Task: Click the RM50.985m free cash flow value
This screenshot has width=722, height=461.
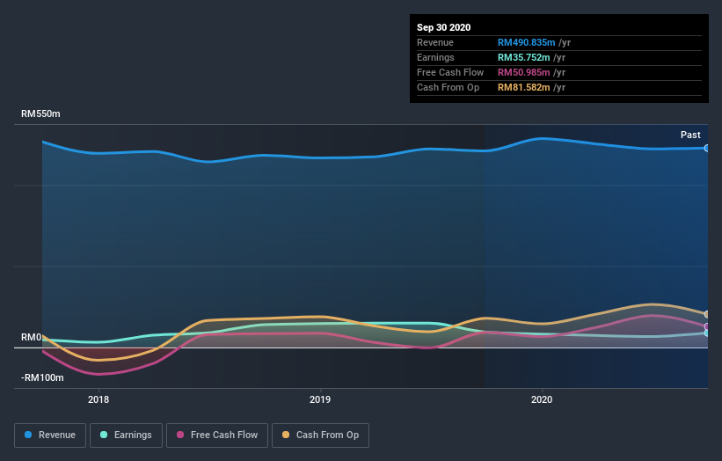Action: [523, 72]
